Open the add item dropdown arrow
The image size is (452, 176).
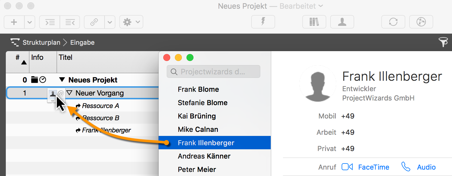point(30,22)
